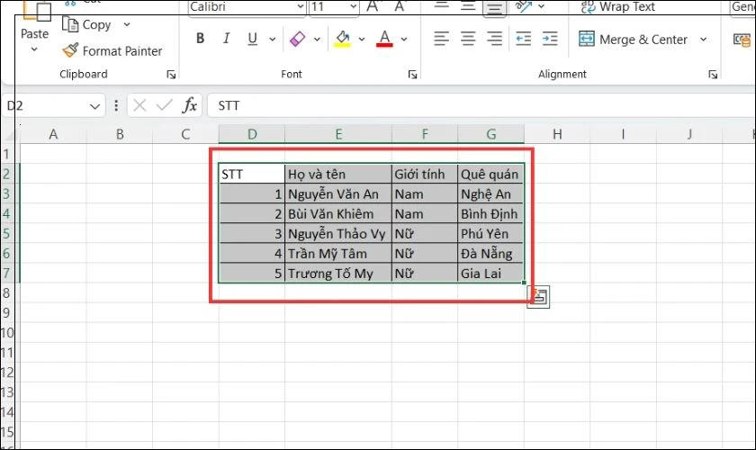Center text horizontally
Screen dimensions: 756x450
[468, 39]
